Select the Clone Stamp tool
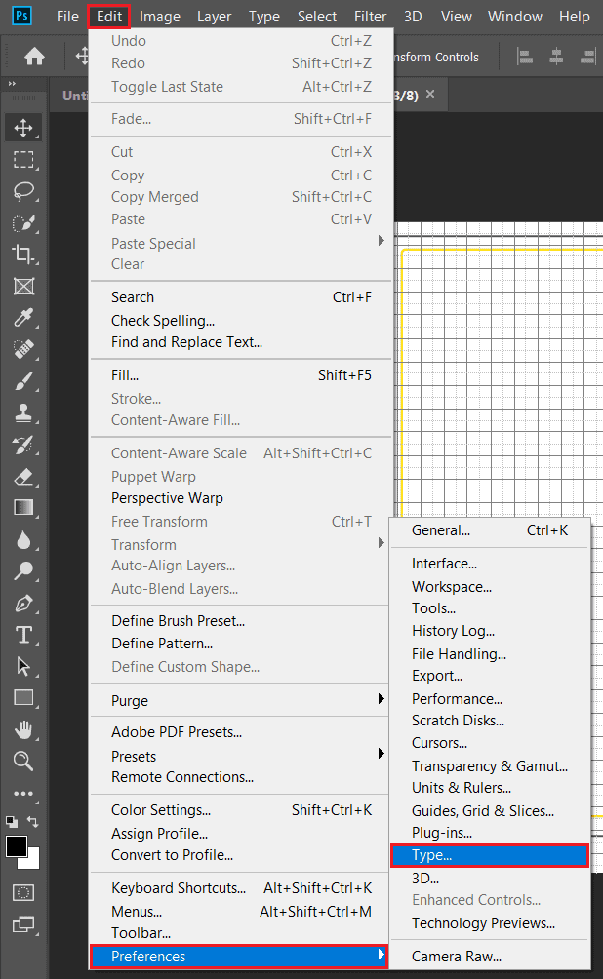The height and width of the screenshot is (979, 603). (x=23, y=412)
